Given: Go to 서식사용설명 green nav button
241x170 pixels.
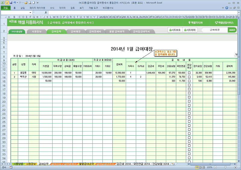Looking at the screenshot, I should point(17,32).
